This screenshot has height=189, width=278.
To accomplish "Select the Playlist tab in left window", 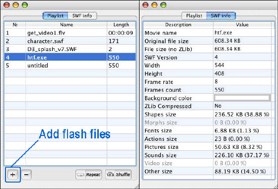I will point(56,16).
